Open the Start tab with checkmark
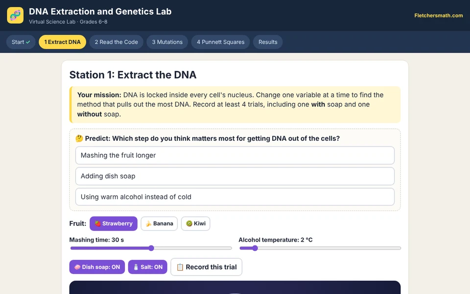470x294 pixels. pyautogui.click(x=21, y=42)
